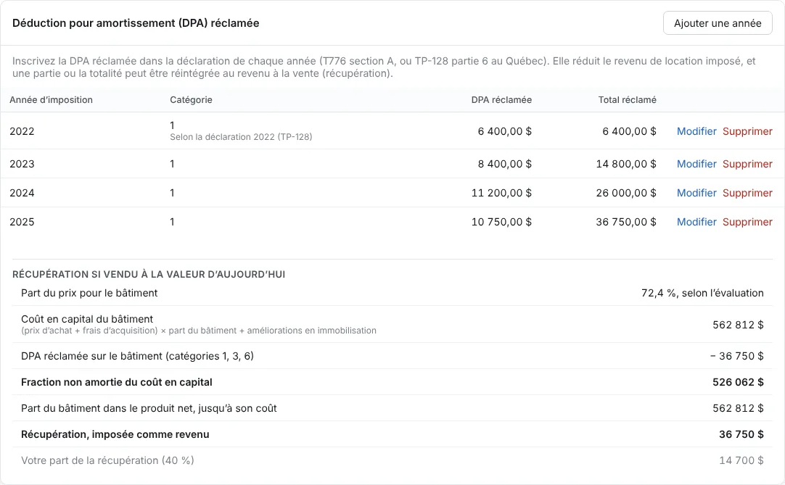Click the DPA réclamée sur le bâtiment label
785x485 pixels.
point(137,356)
